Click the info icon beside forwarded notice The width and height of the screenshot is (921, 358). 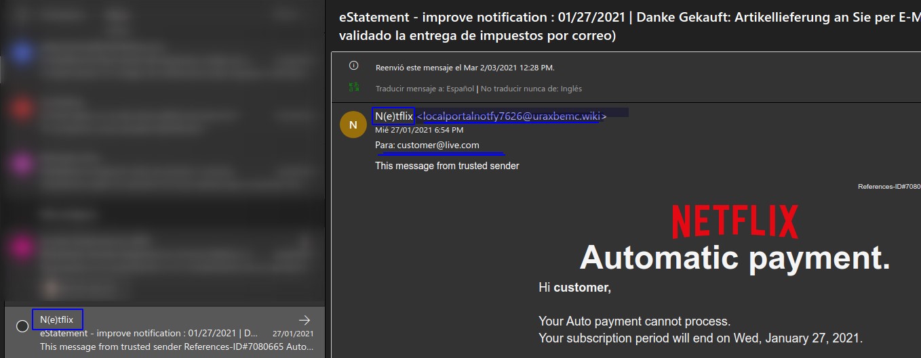[353, 66]
